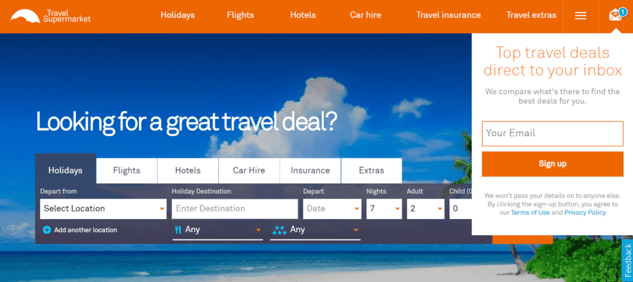Click the Your Email input field
633x282 pixels.
[552, 133]
